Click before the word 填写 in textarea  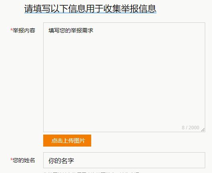pos(48,30)
